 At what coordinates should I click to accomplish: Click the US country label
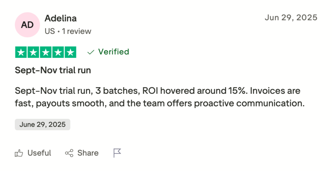pyautogui.click(x=50, y=31)
